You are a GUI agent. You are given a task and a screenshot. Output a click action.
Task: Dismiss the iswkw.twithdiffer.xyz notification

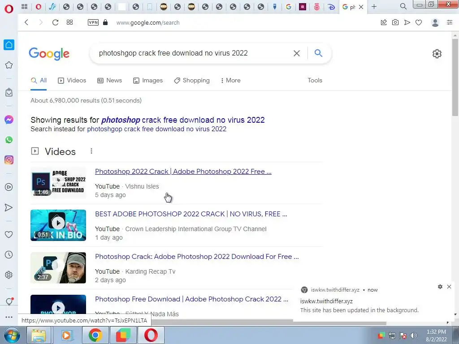(449, 287)
